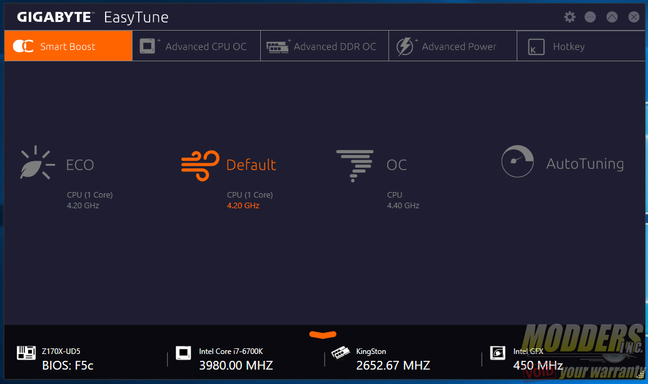Image resolution: width=648 pixels, height=384 pixels.
Task: Go to the Hotkey tab
Action: 580,46
